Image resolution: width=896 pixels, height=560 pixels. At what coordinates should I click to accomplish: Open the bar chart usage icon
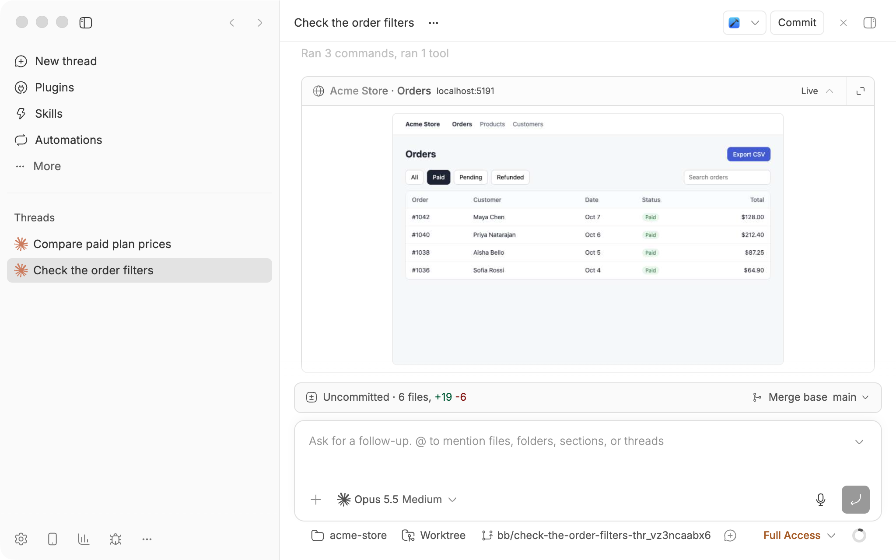84,539
